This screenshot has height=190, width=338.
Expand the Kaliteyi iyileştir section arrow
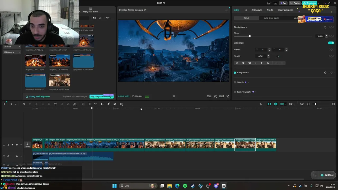(x=256, y=92)
